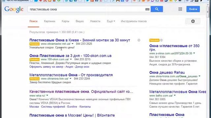Expand arrow next to www.veka.ru
Image resolution: width=211 pixels, height=118 pixels.
pyautogui.click(x=47, y=95)
